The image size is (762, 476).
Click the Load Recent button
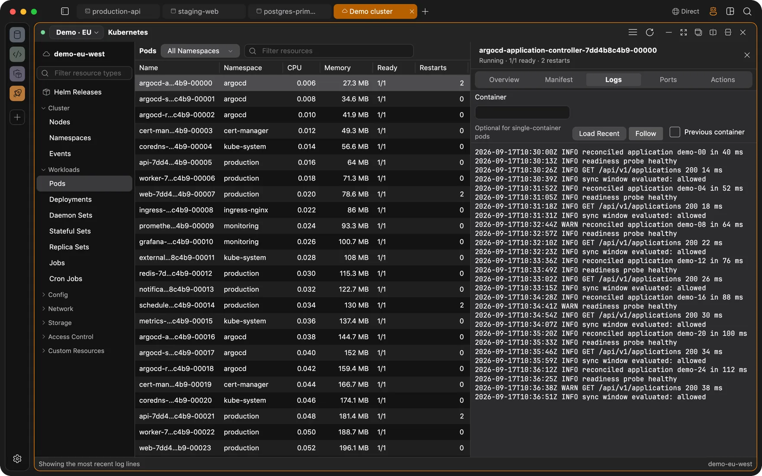click(599, 134)
